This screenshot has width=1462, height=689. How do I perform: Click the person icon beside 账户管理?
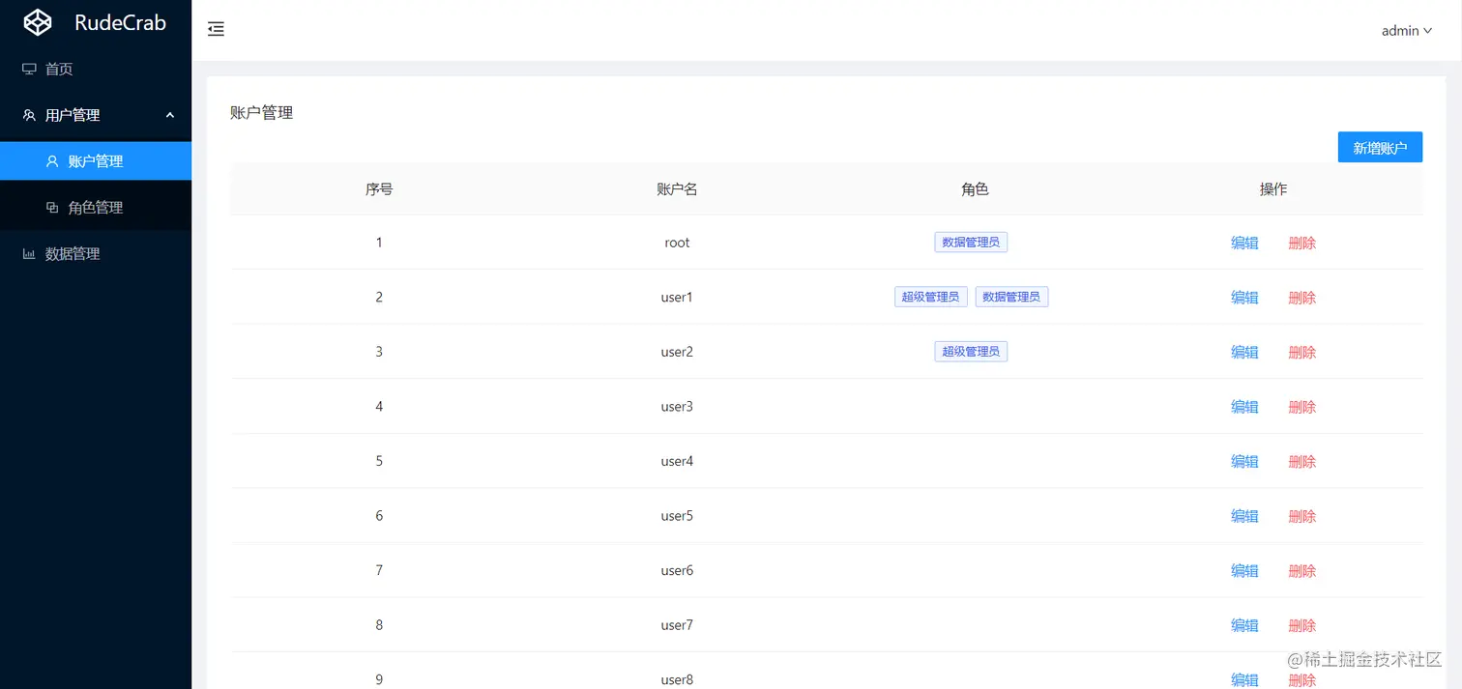pyautogui.click(x=52, y=161)
